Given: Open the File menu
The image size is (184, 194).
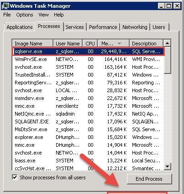Looking at the screenshot, I should [x=7, y=15].
